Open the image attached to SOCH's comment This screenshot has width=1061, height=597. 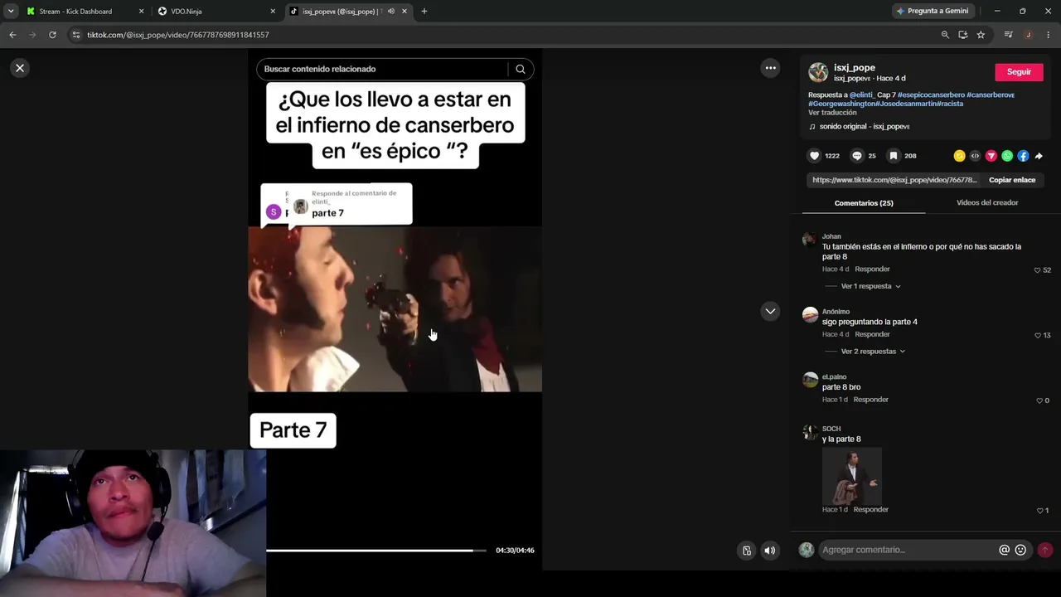(x=851, y=476)
